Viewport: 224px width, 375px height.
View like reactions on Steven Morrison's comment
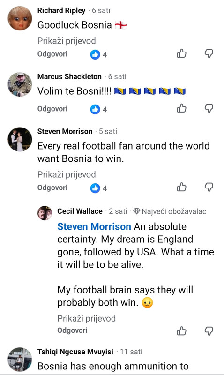coord(98,188)
